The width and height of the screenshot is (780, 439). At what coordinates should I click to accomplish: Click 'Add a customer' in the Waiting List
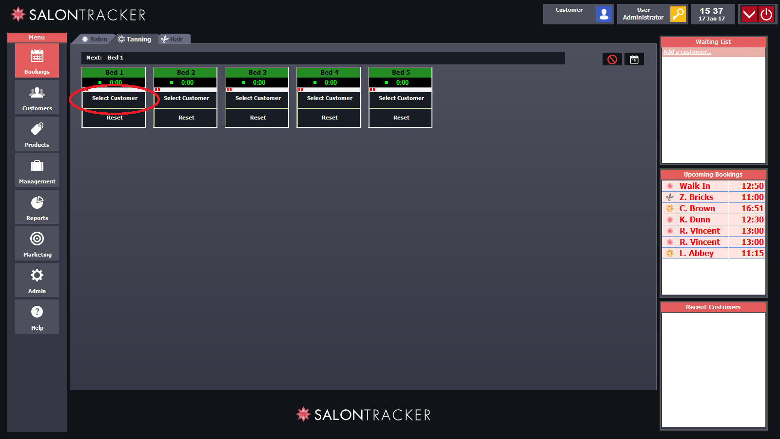[x=687, y=52]
